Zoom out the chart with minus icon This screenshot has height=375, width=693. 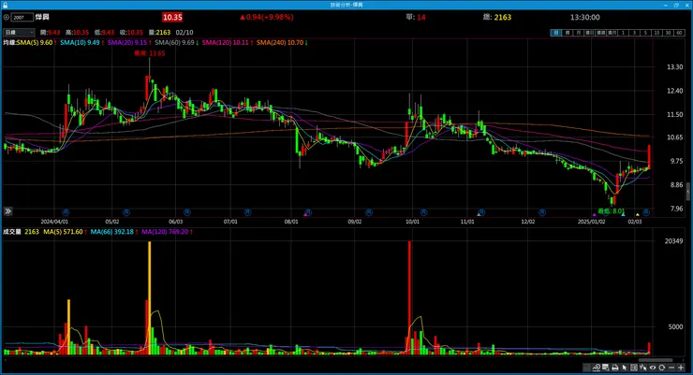[x=671, y=368]
